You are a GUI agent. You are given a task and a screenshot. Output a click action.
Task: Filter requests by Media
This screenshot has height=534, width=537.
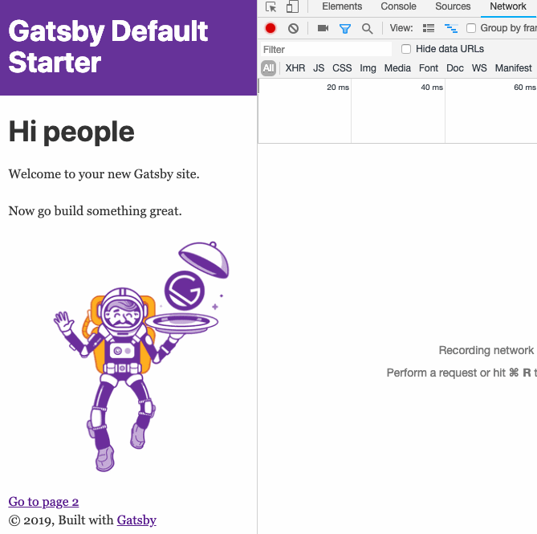coord(397,68)
